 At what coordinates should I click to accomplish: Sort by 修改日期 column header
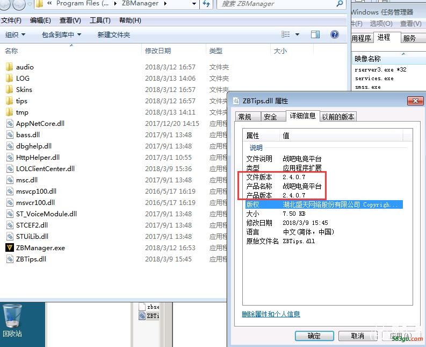click(x=174, y=51)
